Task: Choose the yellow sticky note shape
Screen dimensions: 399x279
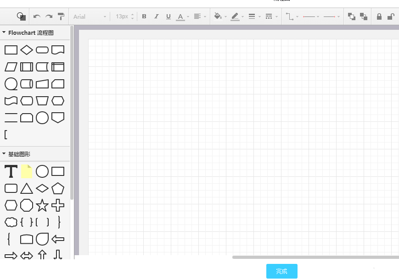Action: 27,172
